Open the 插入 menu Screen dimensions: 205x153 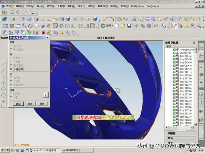(x=40, y=6)
